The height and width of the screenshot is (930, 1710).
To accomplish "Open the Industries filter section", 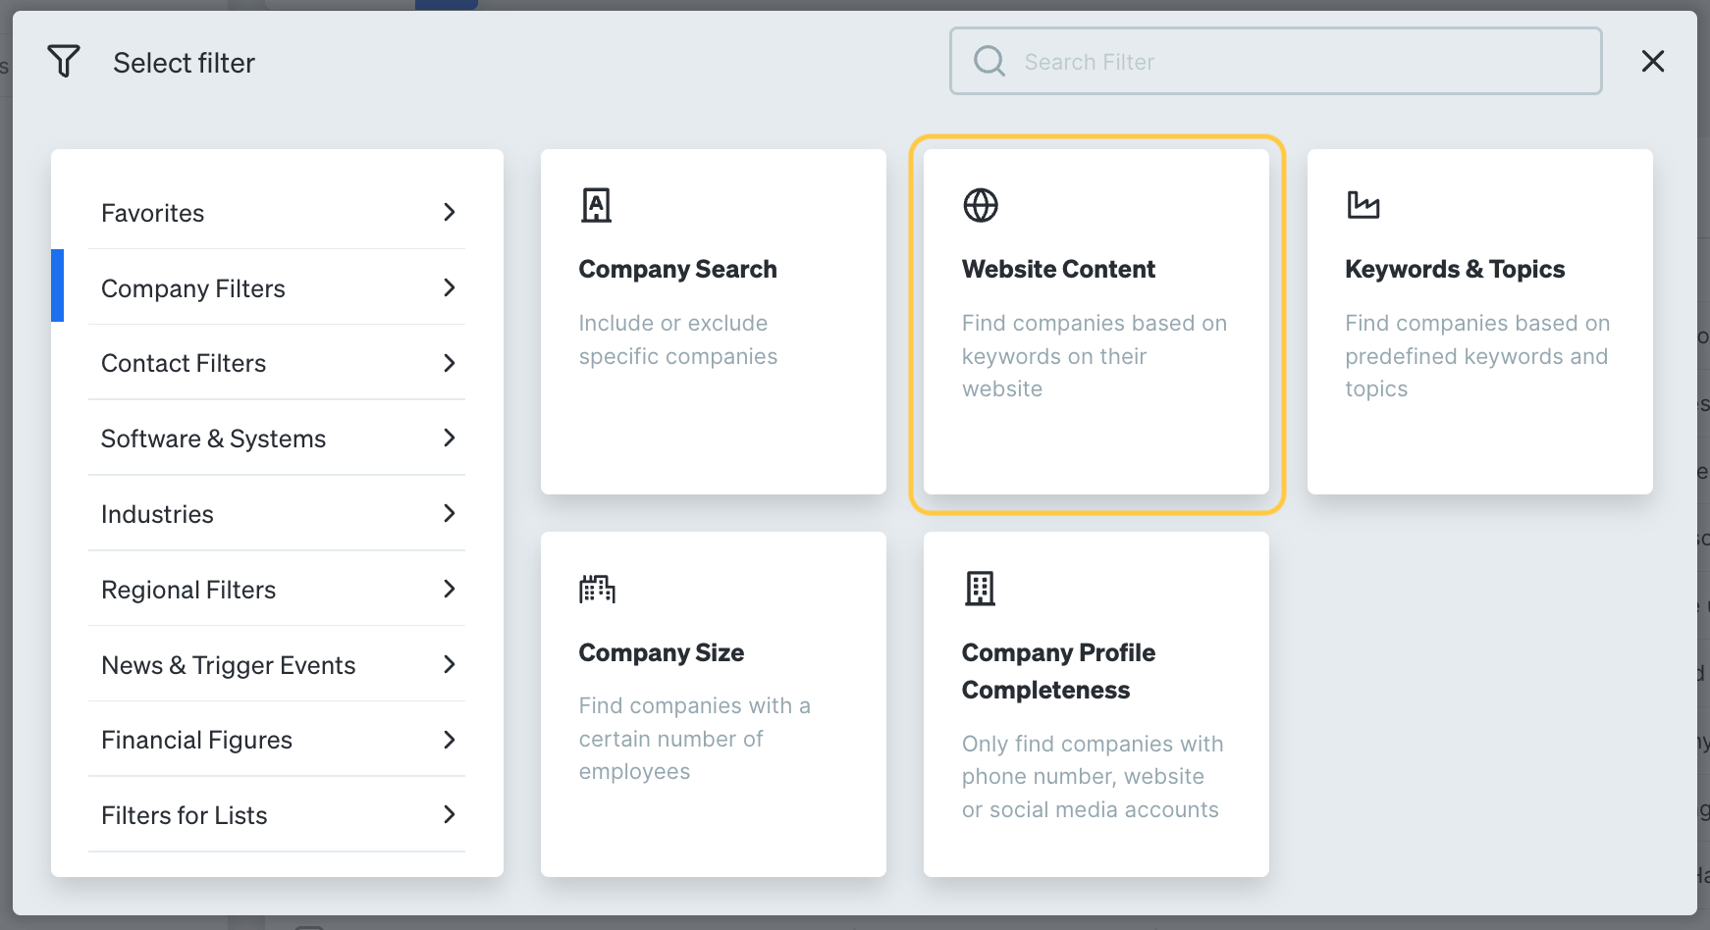I will (277, 513).
